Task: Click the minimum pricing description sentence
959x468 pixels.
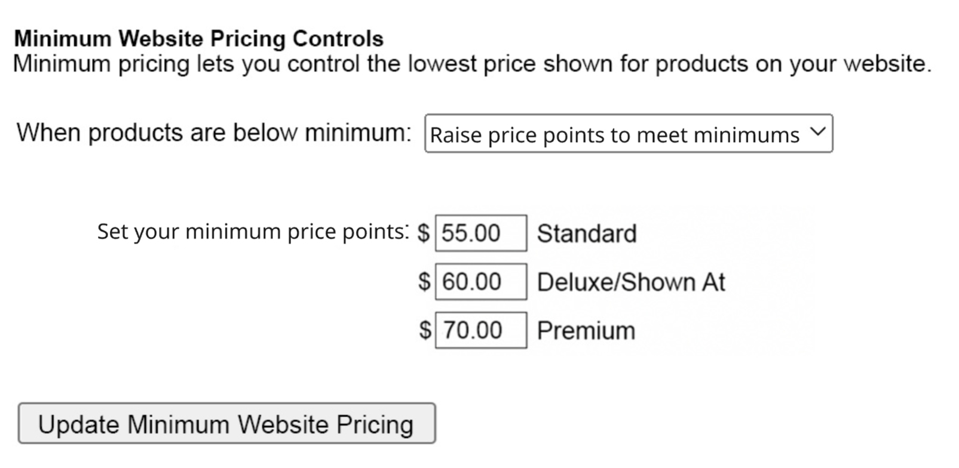Action: pos(472,64)
